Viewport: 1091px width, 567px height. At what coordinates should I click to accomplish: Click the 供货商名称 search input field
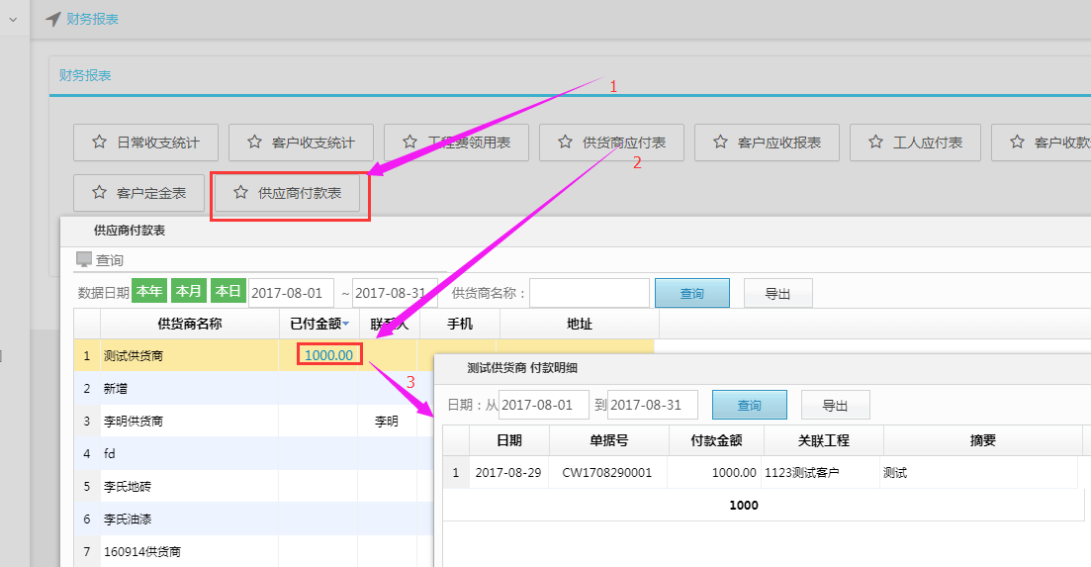pos(590,293)
